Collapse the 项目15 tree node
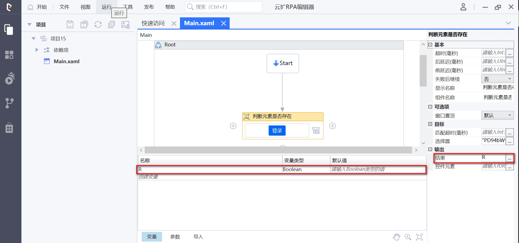519x243 pixels. (x=33, y=39)
